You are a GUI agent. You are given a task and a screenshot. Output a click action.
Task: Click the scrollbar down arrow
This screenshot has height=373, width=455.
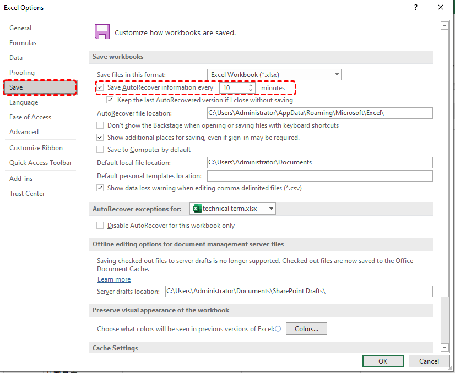445,347
